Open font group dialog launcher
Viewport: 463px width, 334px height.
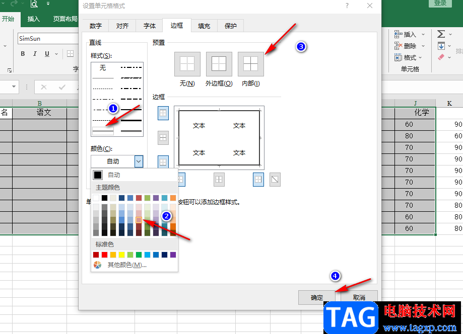(10, 70)
